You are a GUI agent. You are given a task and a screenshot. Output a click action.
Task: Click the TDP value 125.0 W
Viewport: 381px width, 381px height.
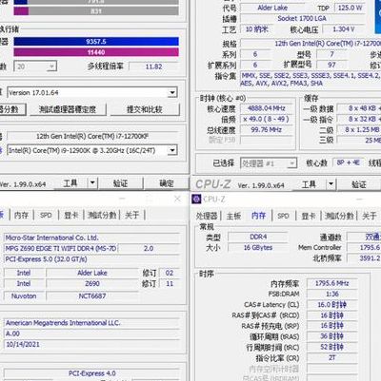click(x=350, y=8)
